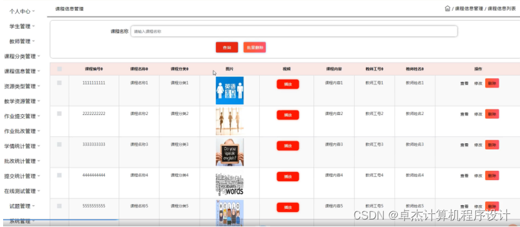The image size is (520, 227).
Task: Click 课程信息列表 in the breadcrumb
Action: [501, 9]
